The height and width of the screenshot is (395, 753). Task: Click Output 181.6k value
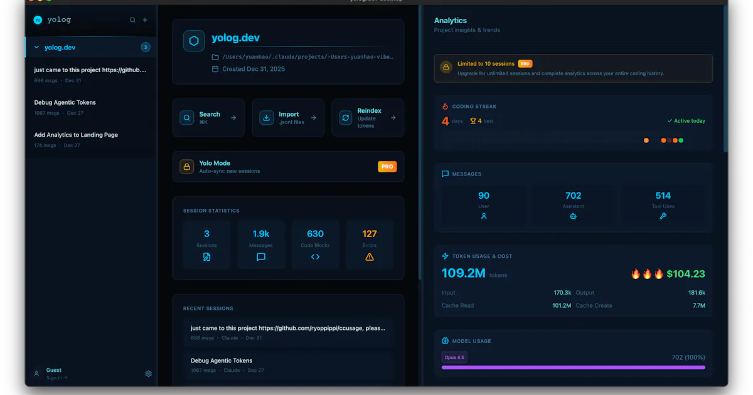[697, 293]
